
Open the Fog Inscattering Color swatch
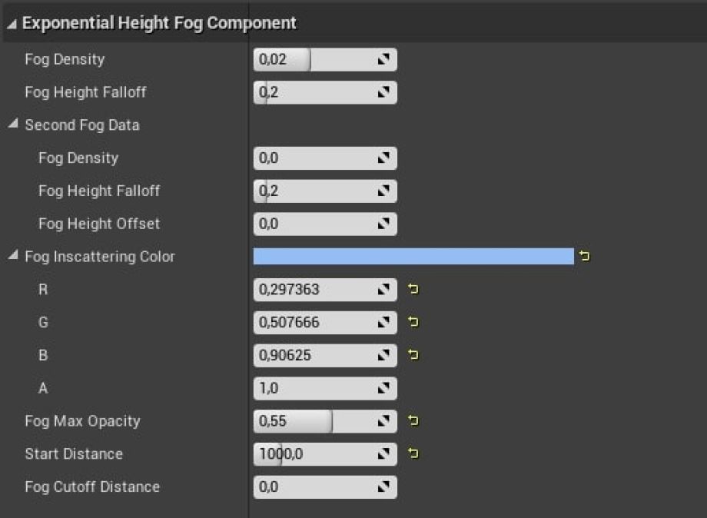click(413, 257)
